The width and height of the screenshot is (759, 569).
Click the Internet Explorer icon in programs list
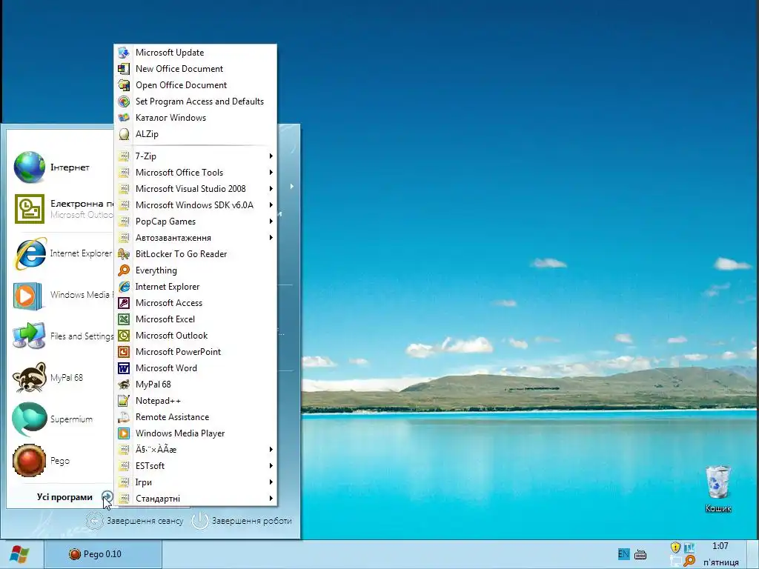point(124,287)
